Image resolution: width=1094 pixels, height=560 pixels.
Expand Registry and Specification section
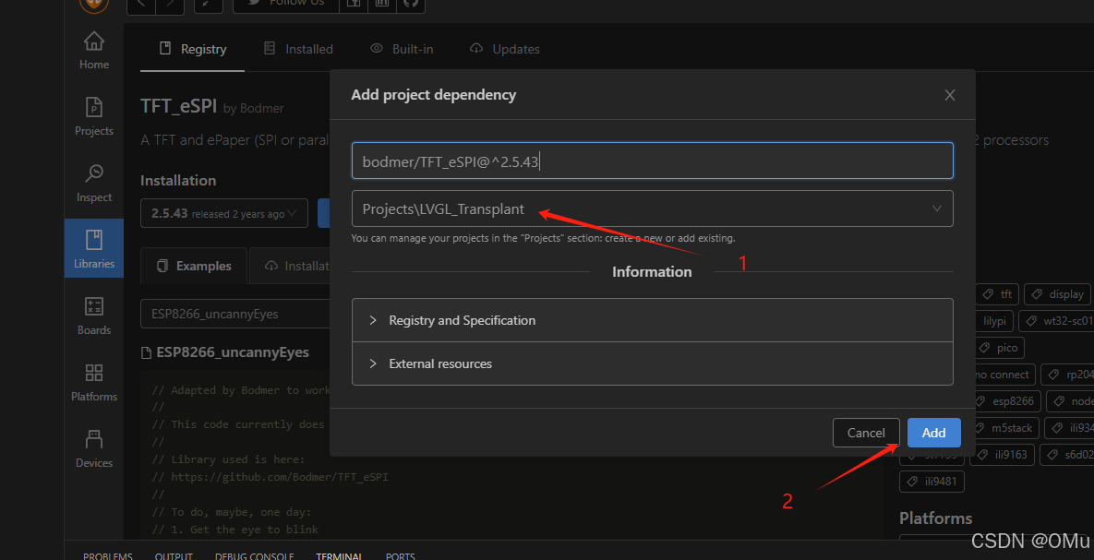[x=653, y=320]
